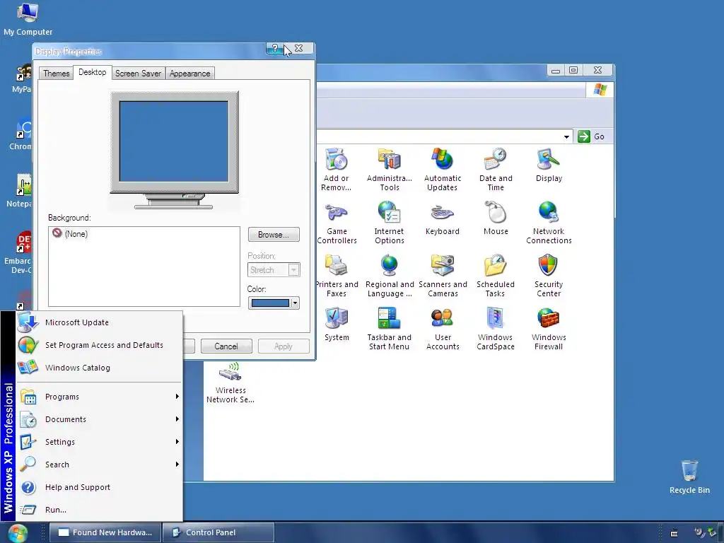The image size is (724, 543).
Task: Open the desktop Color picker dropdown
Action: coord(274,303)
